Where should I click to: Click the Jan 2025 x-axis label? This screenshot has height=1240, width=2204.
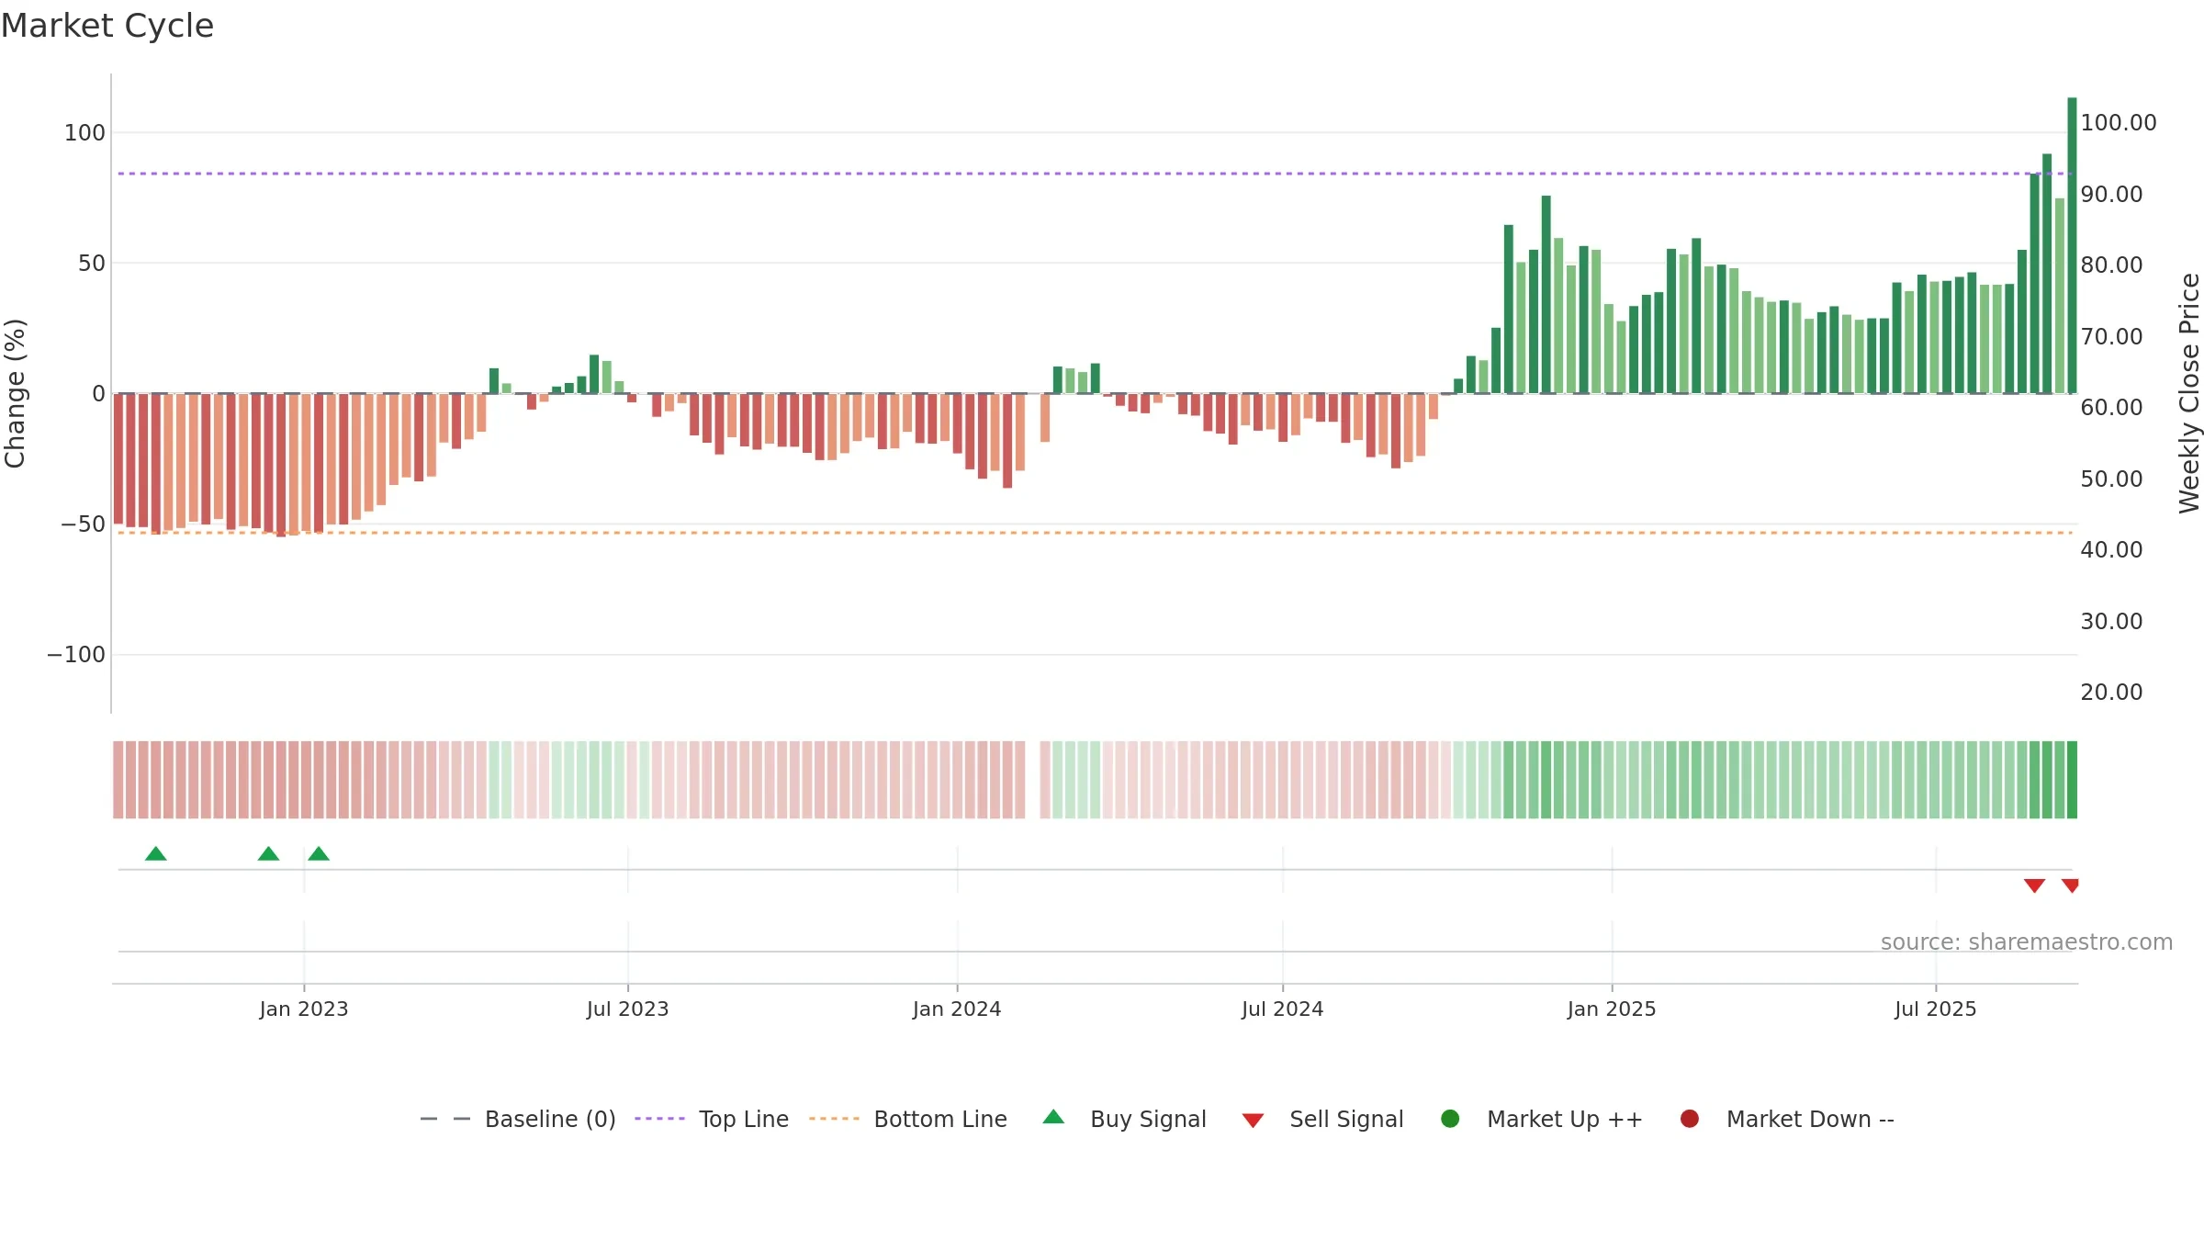[1612, 1009]
